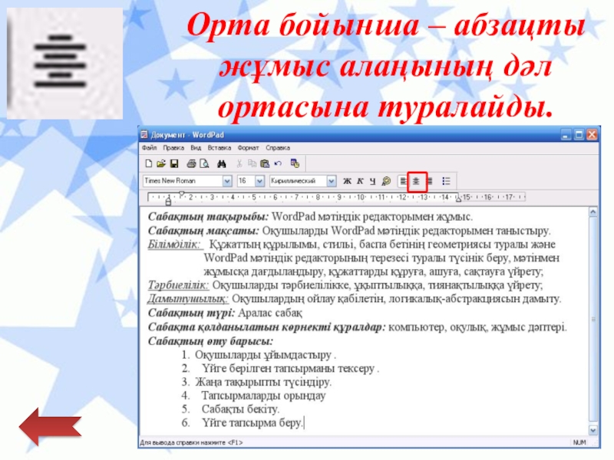The image size is (614, 460).
Task: Click the right indent marker on ruler
Action: click(x=458, y=199)
